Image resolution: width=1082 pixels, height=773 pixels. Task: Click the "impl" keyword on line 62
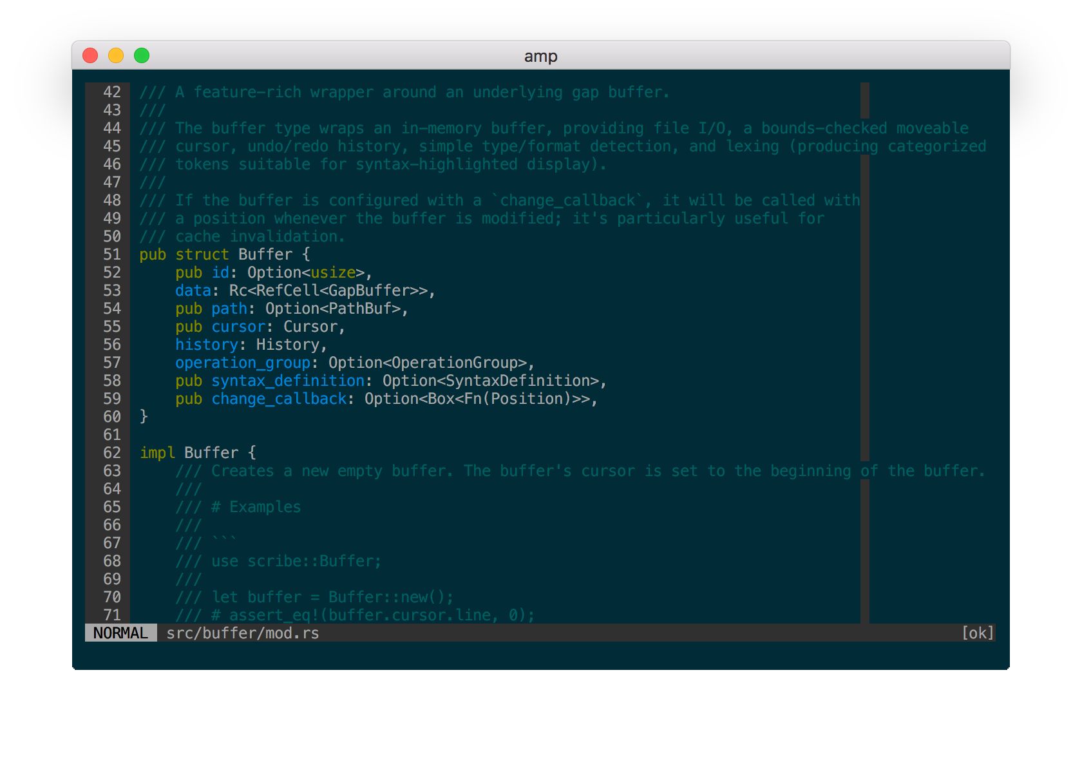[x=157, y=453]
